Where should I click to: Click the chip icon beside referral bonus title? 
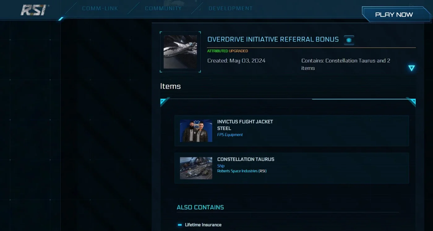(349, 40)
